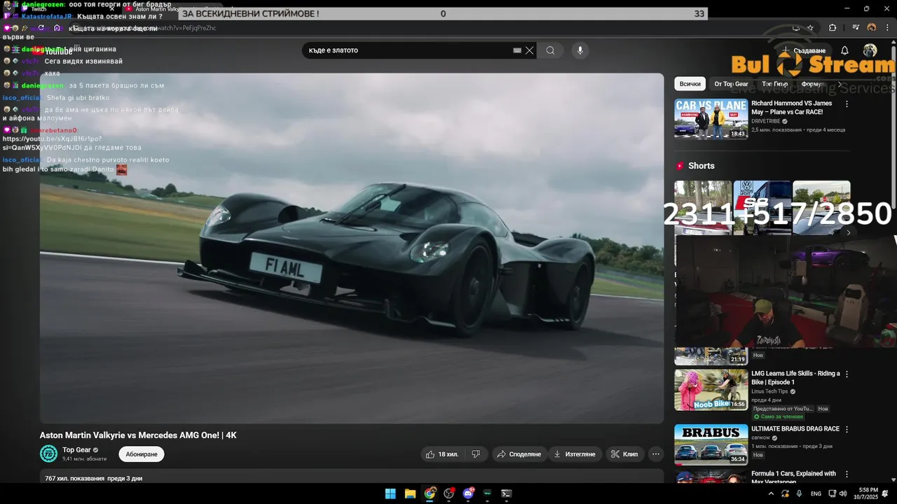Click the install/cast screen icon in address bar
897x504 pixels.
(x=795, y=28)
